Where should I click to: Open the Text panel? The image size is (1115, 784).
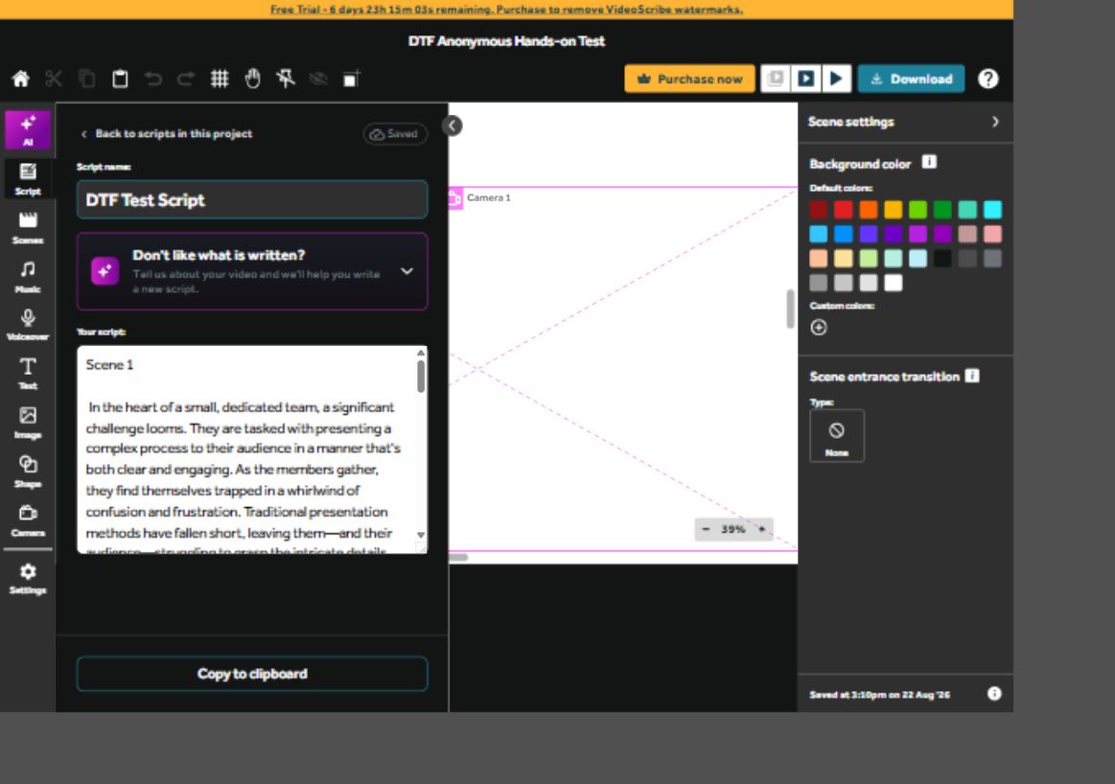(28, 374)
